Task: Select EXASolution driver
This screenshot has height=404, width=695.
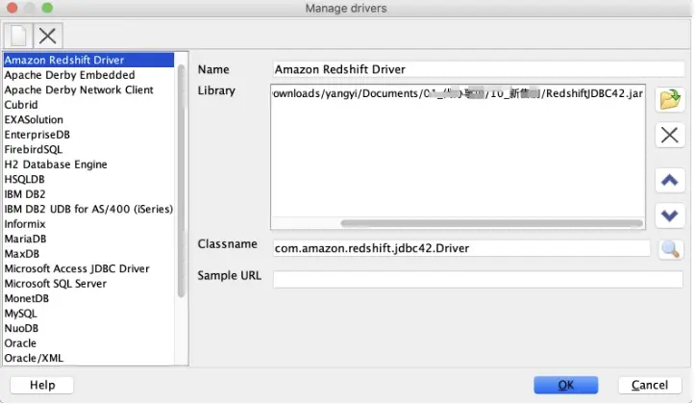Action: (x=88, y=119)
